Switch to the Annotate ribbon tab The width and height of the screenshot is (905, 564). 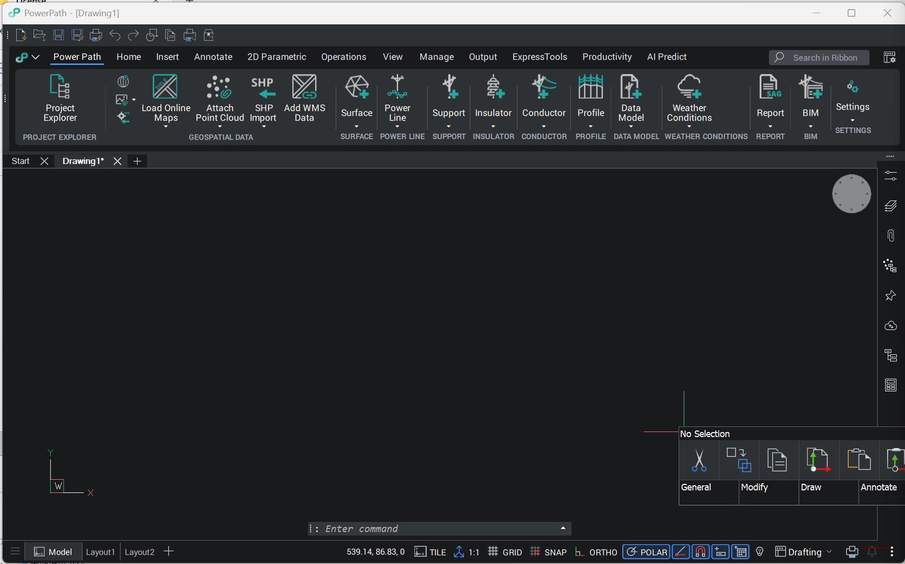pyautogui.click(x=213, y=57)
